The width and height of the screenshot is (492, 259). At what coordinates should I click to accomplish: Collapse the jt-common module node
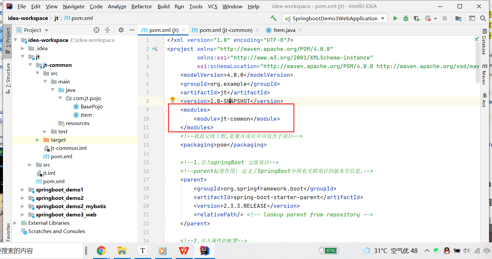click(x=31, y=65)
